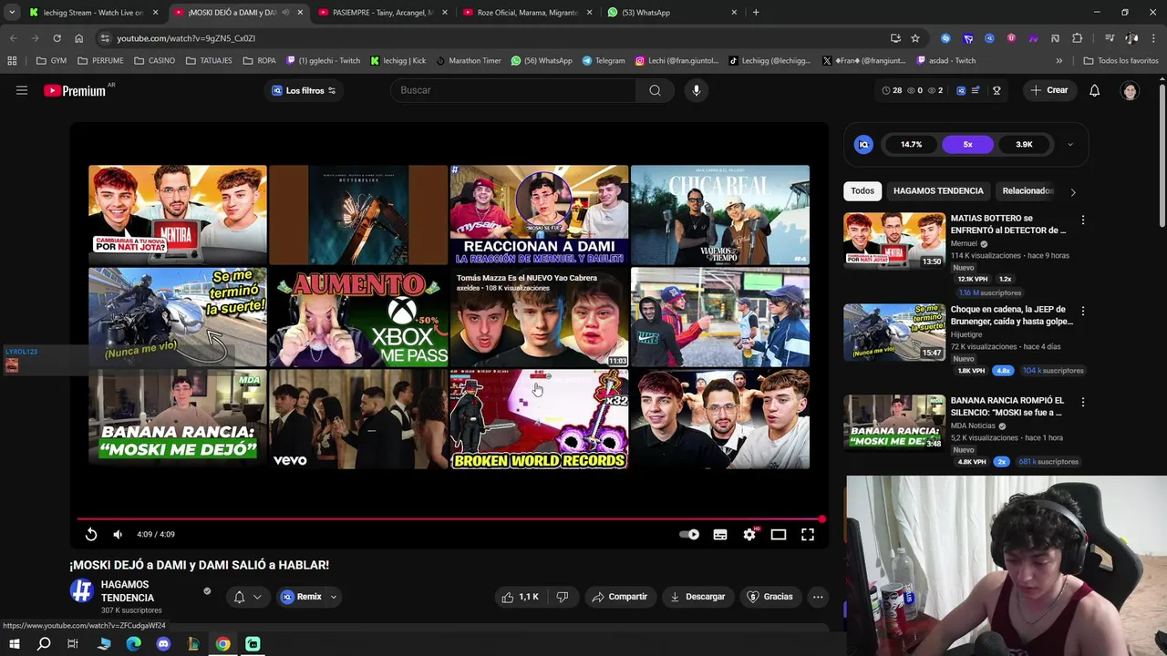Image resolution: width=1167 pixels, height=656 pixels.
Task: Show more chips with the right arrow
Action: [x=1073, y=192]
